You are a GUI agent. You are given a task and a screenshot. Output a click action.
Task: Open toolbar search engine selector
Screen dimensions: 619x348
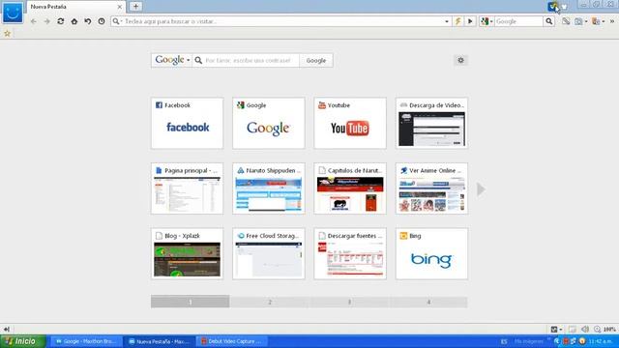tap(486, 21)
